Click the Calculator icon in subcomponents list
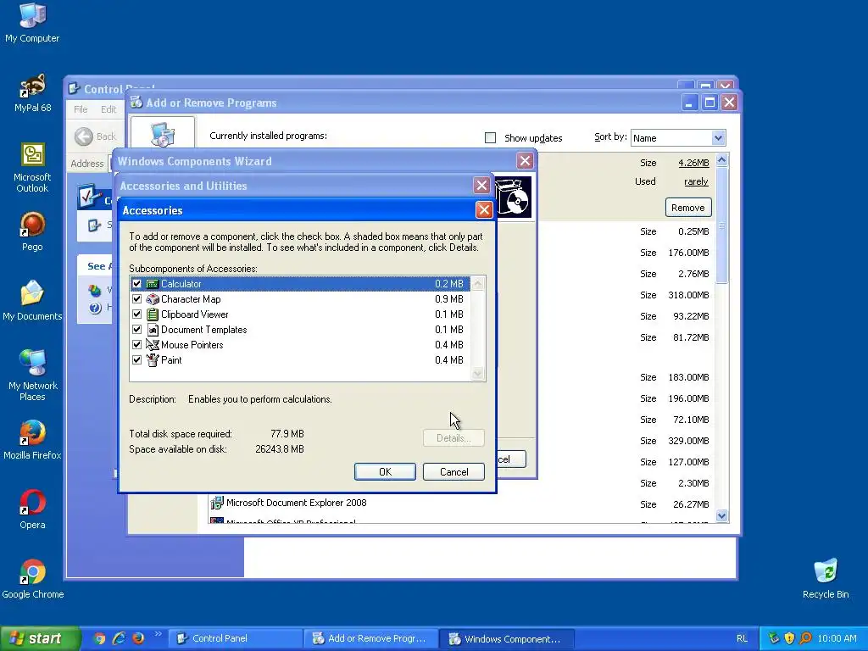The height and width of the screenshot is (651, 868). coord(153,284)
